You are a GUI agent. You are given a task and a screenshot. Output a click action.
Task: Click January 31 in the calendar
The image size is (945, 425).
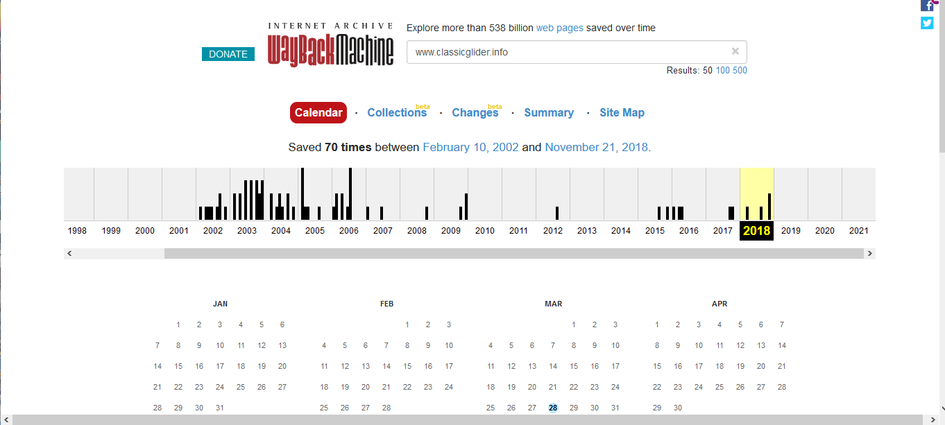coord(220,408)
